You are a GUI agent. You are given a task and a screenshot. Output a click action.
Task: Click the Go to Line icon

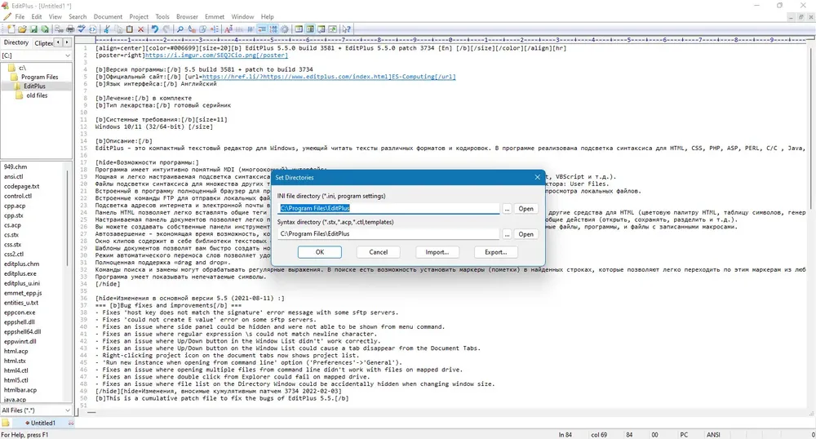pyautogui.click(x=215, y=29)
